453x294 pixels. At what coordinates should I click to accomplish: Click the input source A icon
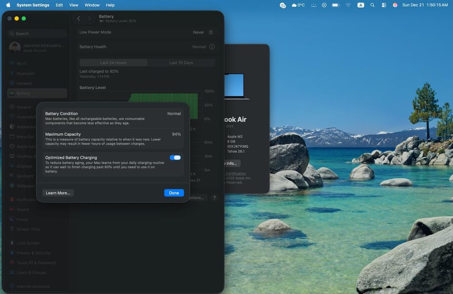[x=361, y=5]
